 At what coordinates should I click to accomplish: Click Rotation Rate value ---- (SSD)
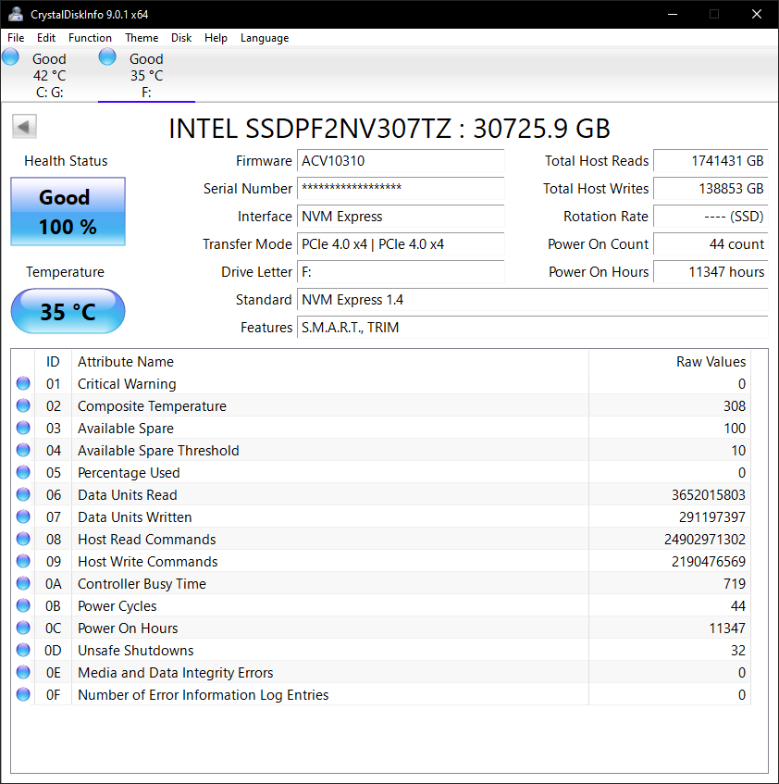coord(711,217)
